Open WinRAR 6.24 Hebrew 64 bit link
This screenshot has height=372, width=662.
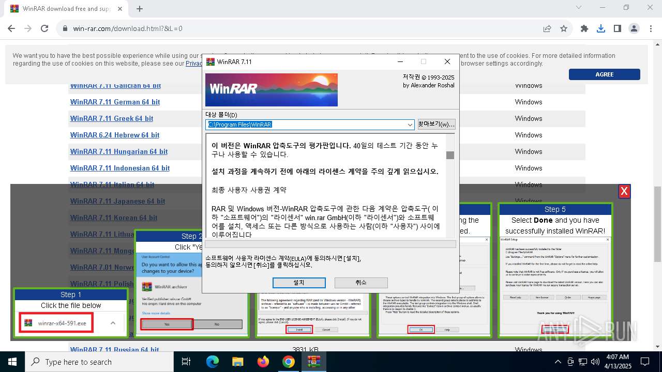click(x=115, y=135)
